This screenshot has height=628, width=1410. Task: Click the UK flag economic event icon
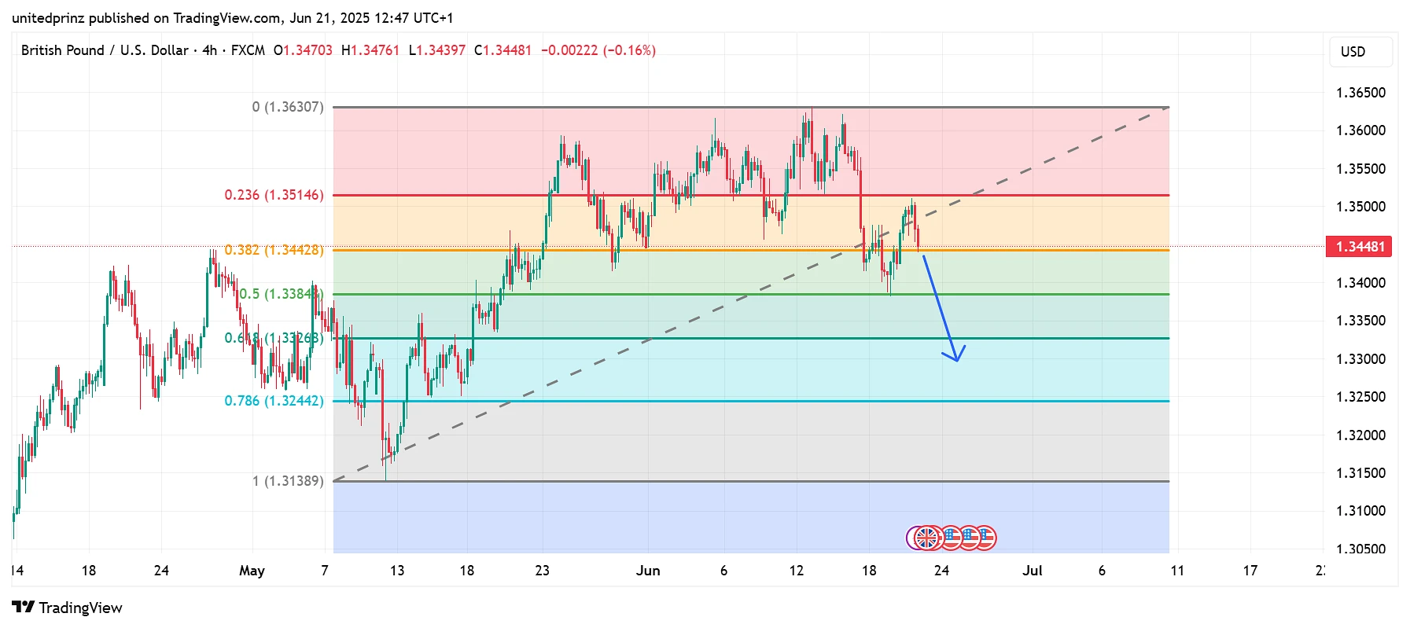[928, 538]
